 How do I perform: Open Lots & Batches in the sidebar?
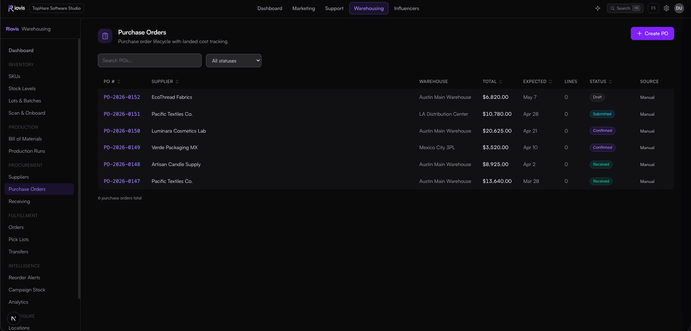tap(25, 101)
